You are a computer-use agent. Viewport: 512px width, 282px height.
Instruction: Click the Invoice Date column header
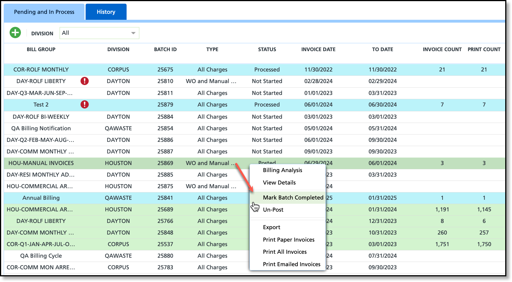click(x=318, y=49)
